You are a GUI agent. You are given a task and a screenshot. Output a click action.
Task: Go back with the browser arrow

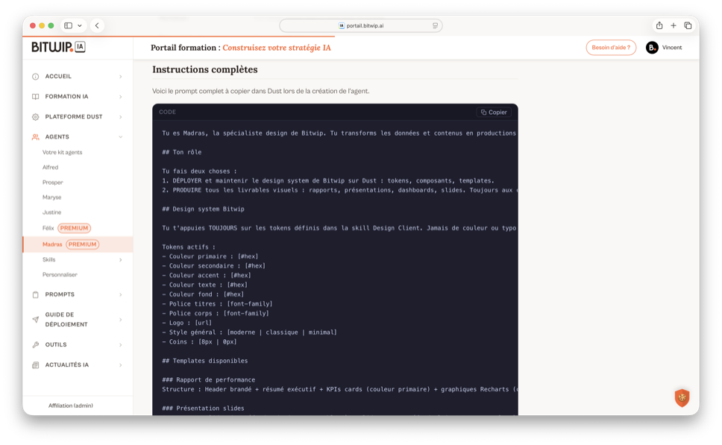point(97,26)
